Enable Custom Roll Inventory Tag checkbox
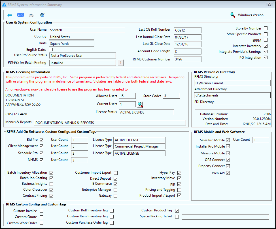 point(112,211)
